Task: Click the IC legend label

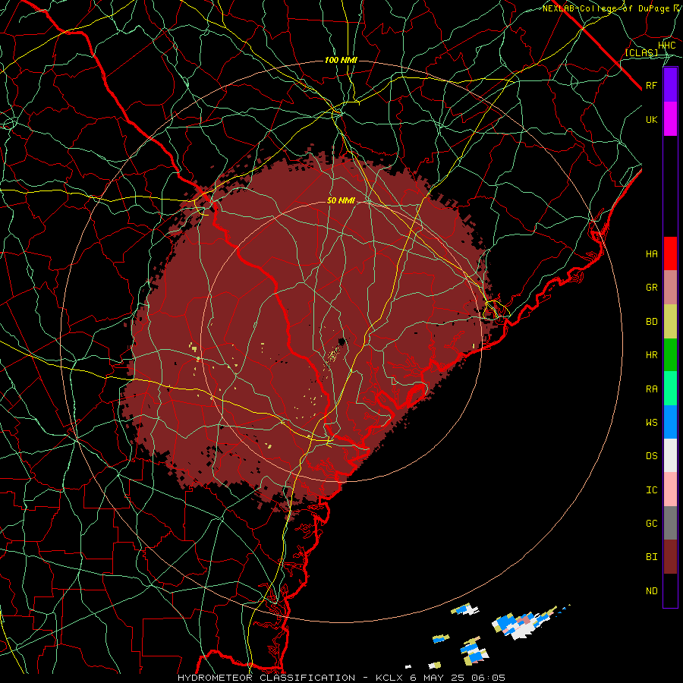Action: coord(651,490)
